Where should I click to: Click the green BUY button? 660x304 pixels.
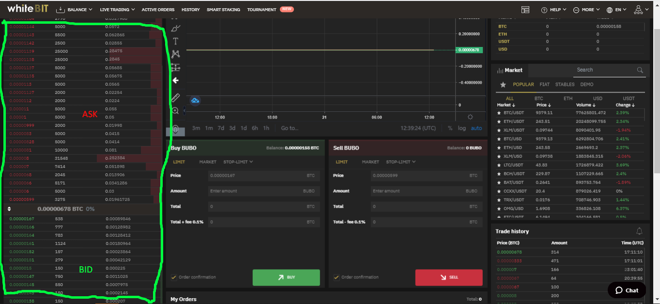click(x=286, y=277)
